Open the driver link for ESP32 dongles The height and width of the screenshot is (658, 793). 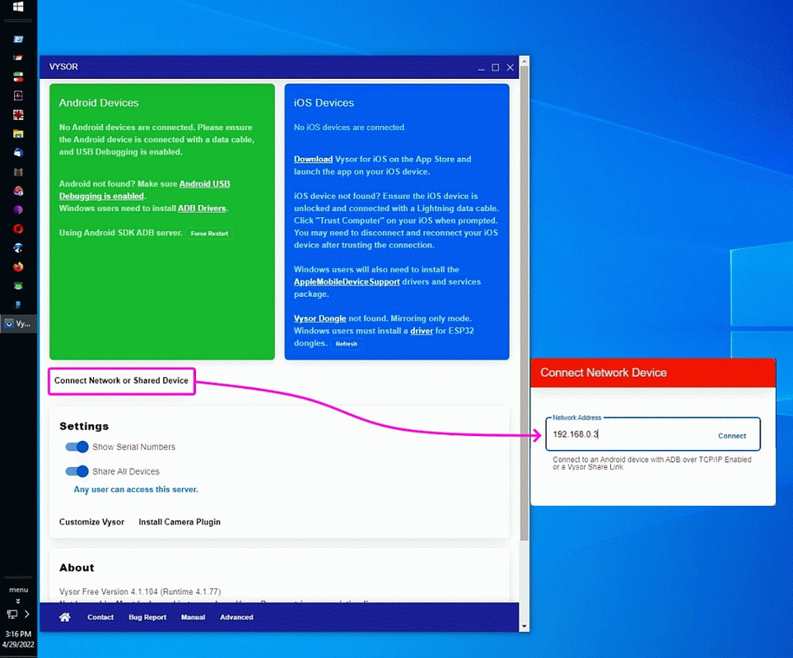click(x=422, y=331)
